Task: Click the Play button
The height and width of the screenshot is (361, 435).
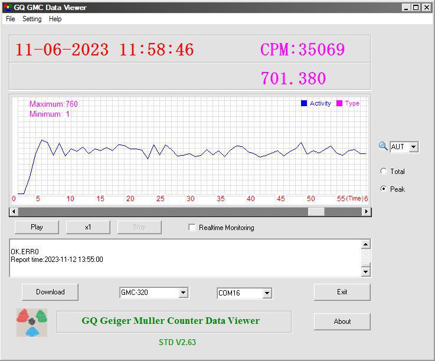Action: click(x=37, y=227)
